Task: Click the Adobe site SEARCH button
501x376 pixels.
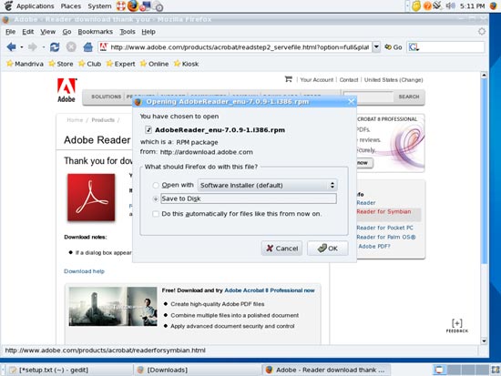Action: coord(409,97)
